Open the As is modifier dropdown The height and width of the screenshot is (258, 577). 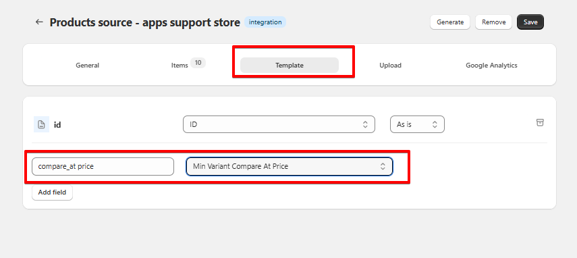(417, 124)
